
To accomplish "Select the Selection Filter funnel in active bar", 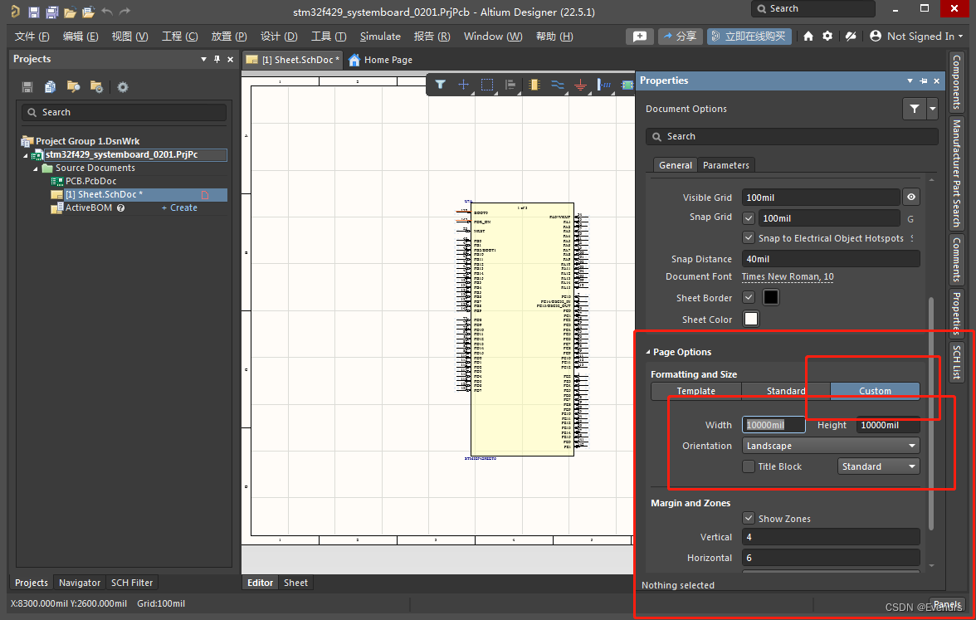I will click(440, 85).
